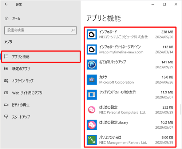This screenshot has width=182, height=149.
Task: Click NEC Personal Computers Ltd. text
Action: (x=122, y=112)
